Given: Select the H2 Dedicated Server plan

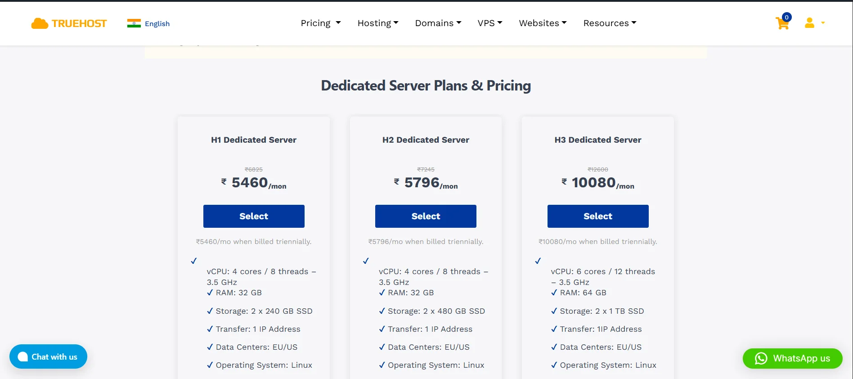Looking at the screenshot, I should point(426,216).
